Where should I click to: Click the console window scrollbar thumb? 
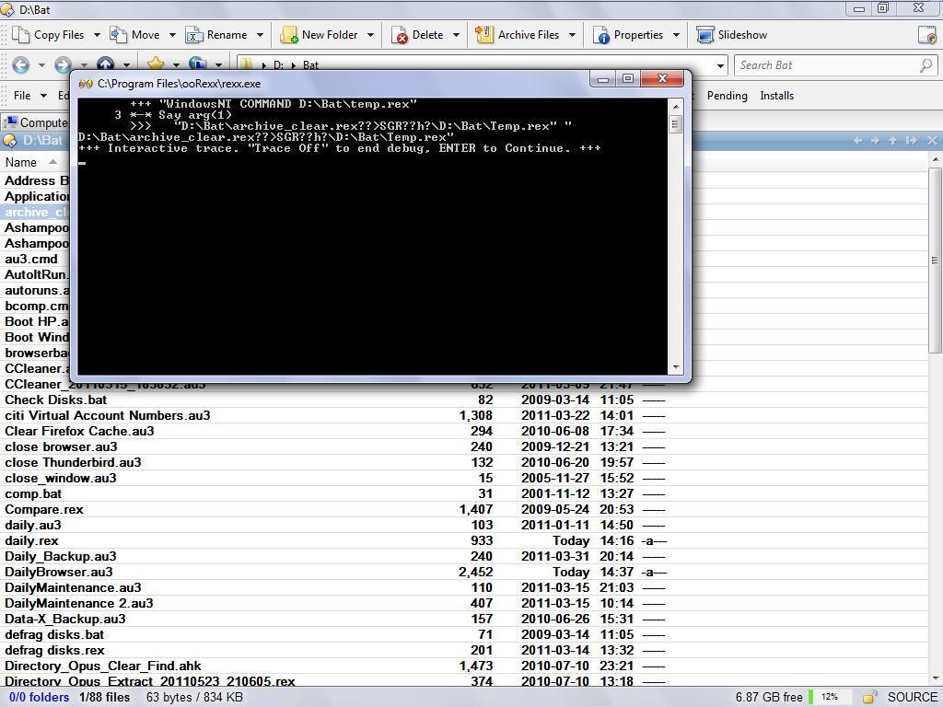pos(675,124)
